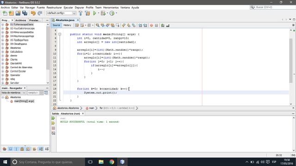Click the Open Project toolbar icon

pyautogui.click(x=18, y=13)
